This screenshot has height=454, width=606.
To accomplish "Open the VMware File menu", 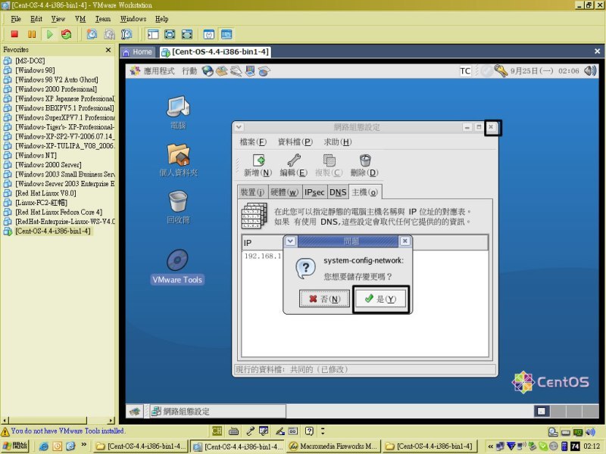I will (x=16, y=19).
